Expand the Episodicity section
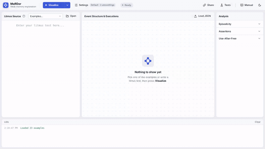 pyautogui.click(x=239, y=24)
